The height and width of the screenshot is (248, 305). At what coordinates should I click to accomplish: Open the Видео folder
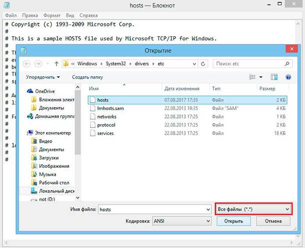[x=41, y=141]
